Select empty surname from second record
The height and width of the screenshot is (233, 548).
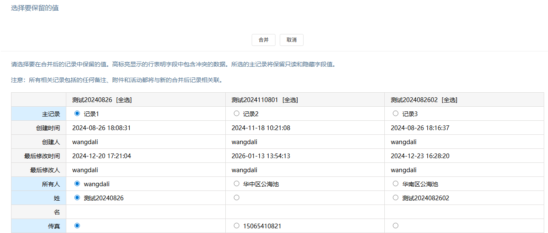tap(236, 198)
